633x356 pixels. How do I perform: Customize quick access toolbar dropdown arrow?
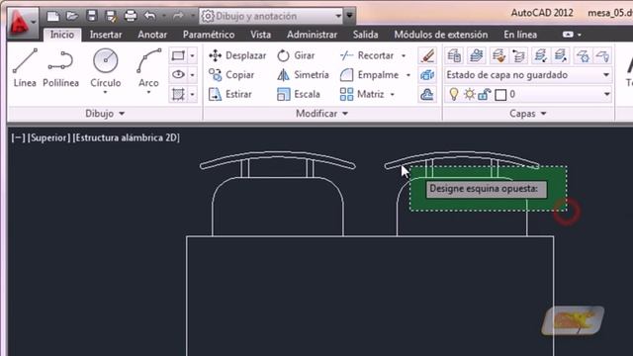[x=349, y=16]
